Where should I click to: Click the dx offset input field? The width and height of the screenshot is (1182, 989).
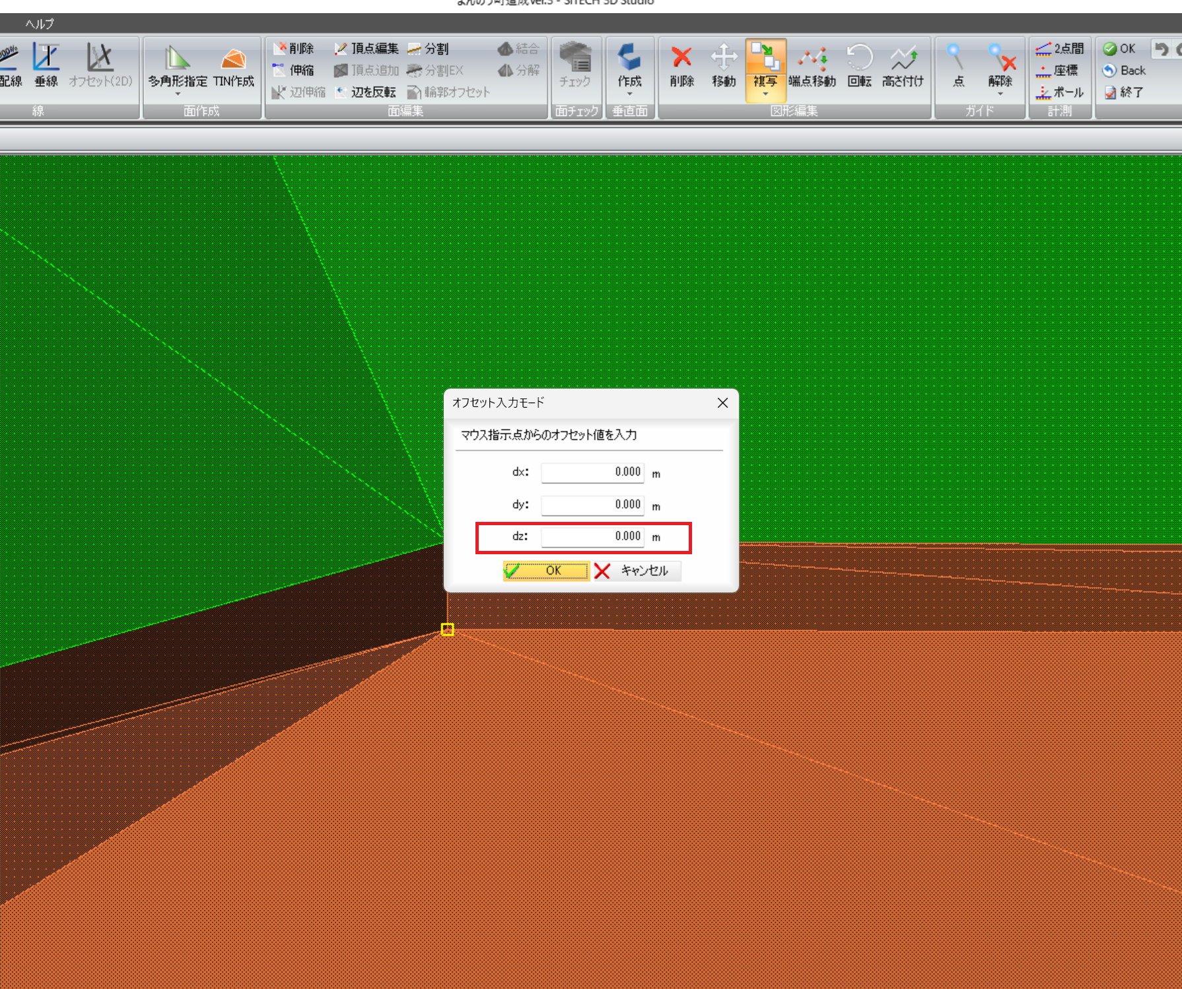pos(592,472)
